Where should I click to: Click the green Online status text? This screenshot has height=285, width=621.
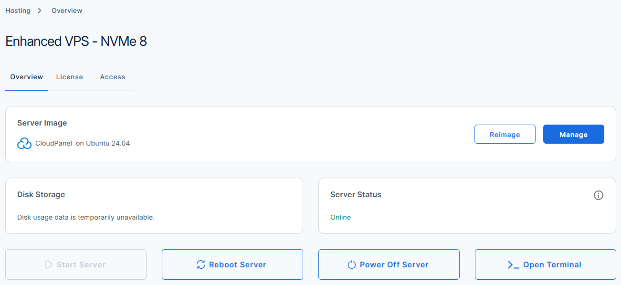click(x=341, y=218)
